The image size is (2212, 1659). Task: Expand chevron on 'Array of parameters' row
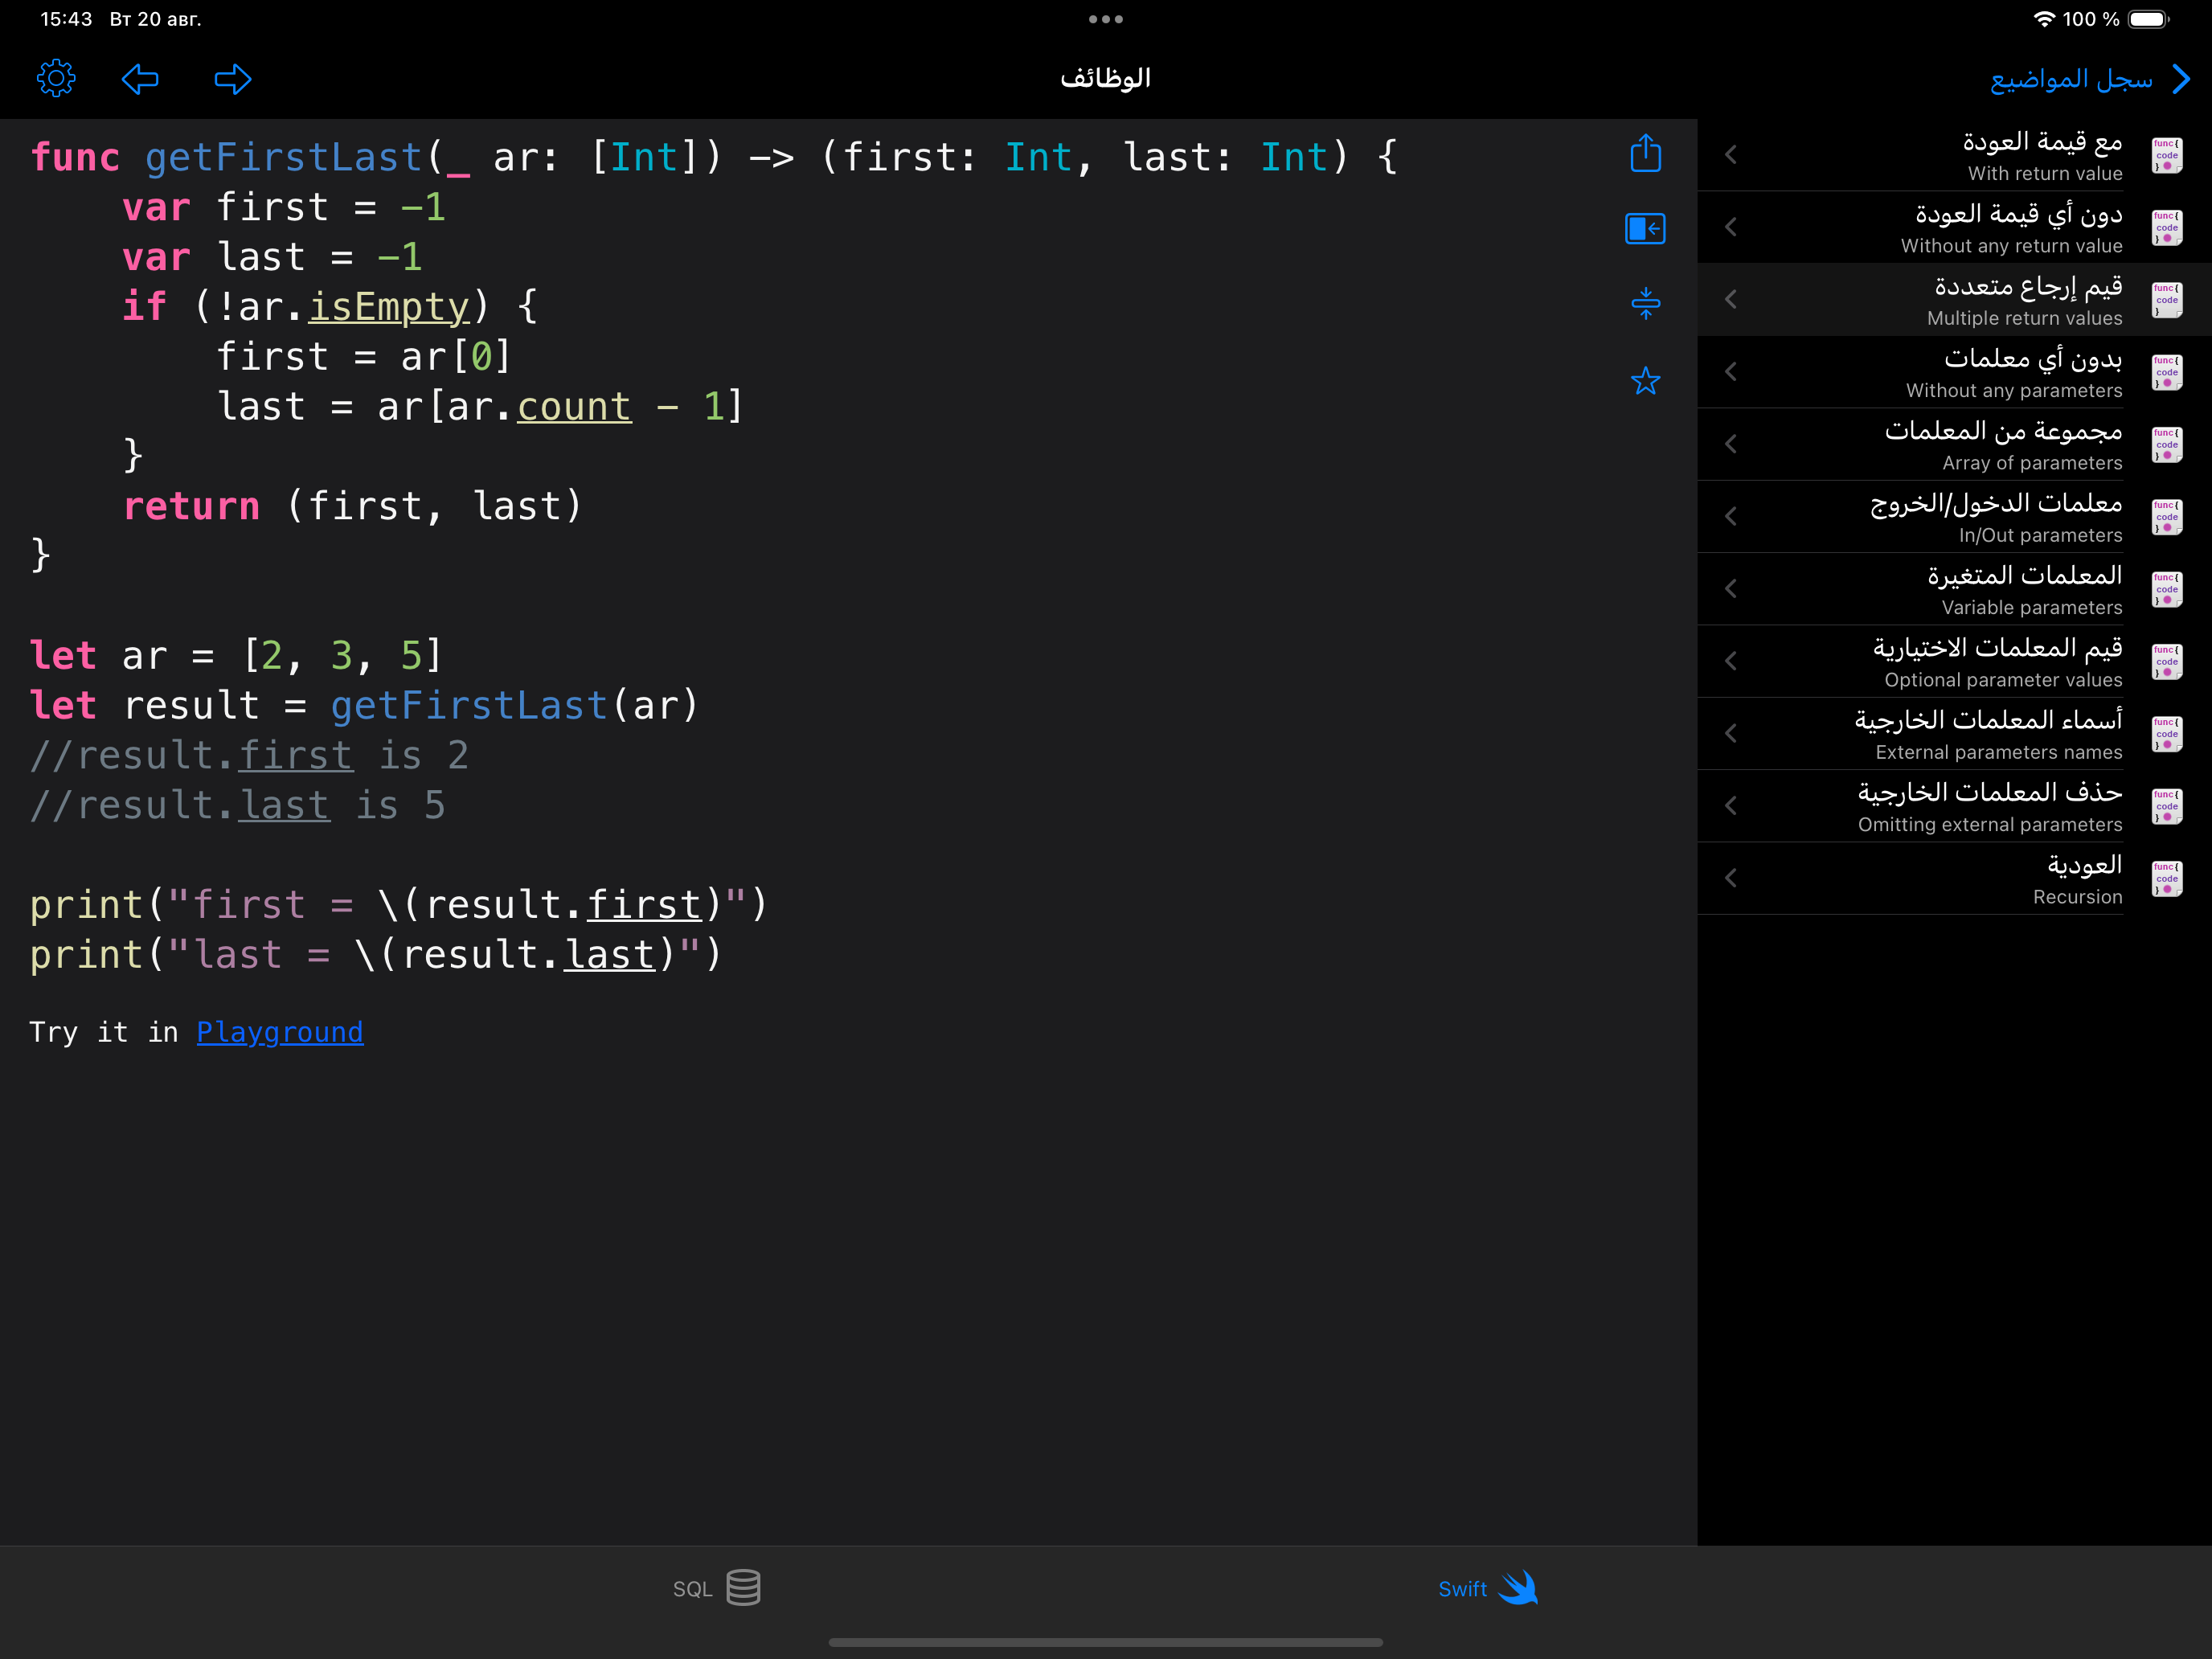tap(1731, 444)
